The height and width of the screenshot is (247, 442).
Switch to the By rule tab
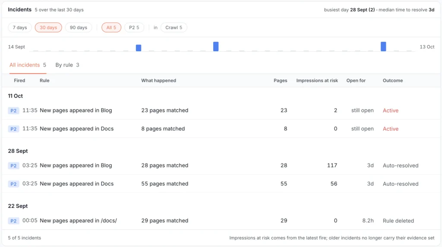[x=67, y=65]
